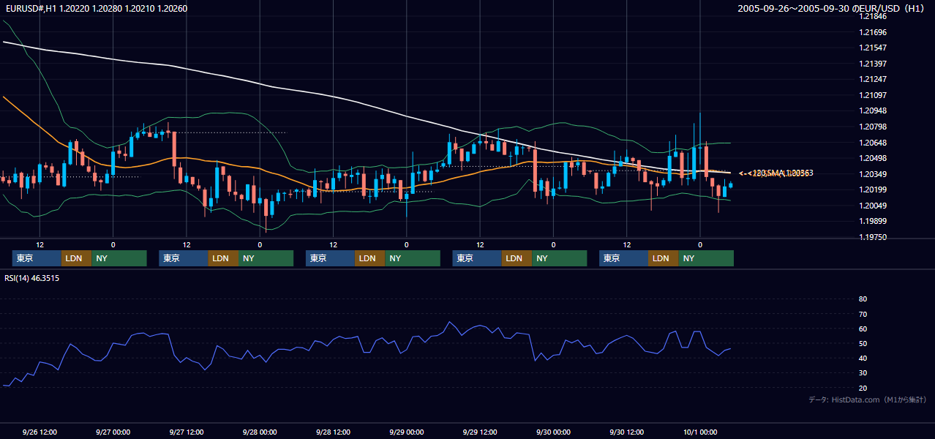Click the 9/29 12:00 date label
Screen dimensions: 935x439
click(480, 432)
